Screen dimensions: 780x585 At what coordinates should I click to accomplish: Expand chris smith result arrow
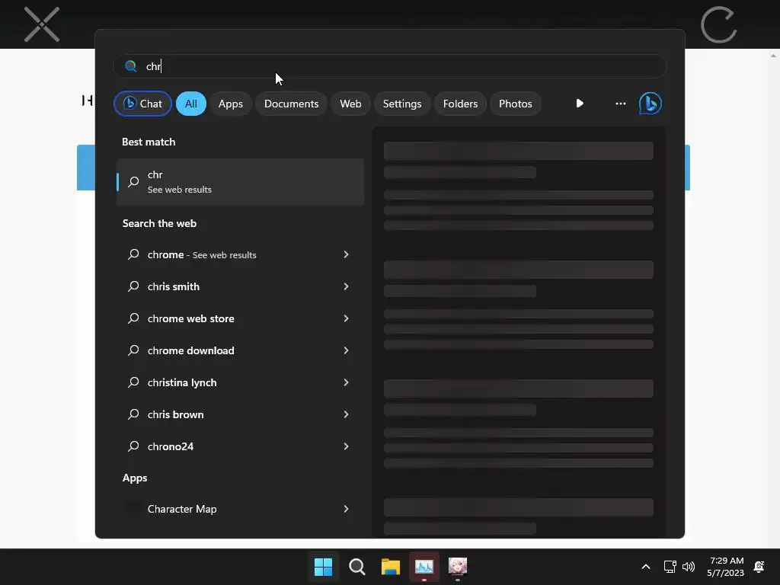pos(347,286)
